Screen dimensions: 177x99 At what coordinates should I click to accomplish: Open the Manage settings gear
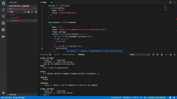3,93
